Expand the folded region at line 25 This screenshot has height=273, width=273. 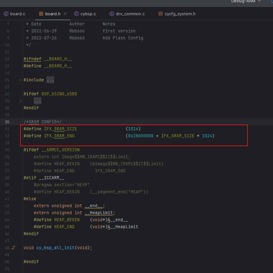click(x=21, y=101)
